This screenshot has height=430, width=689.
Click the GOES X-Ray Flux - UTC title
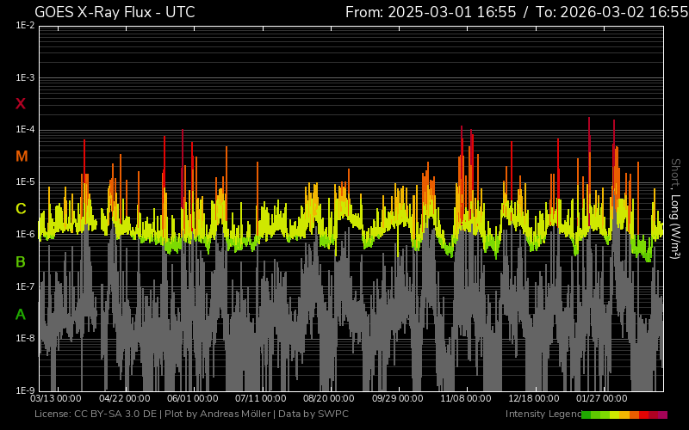click(115, 12)
